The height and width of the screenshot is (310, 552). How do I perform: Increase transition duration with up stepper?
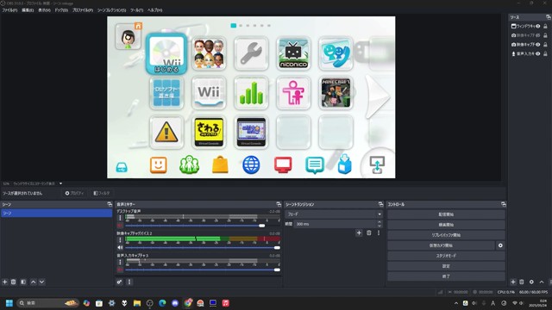(x=379, y=222)
